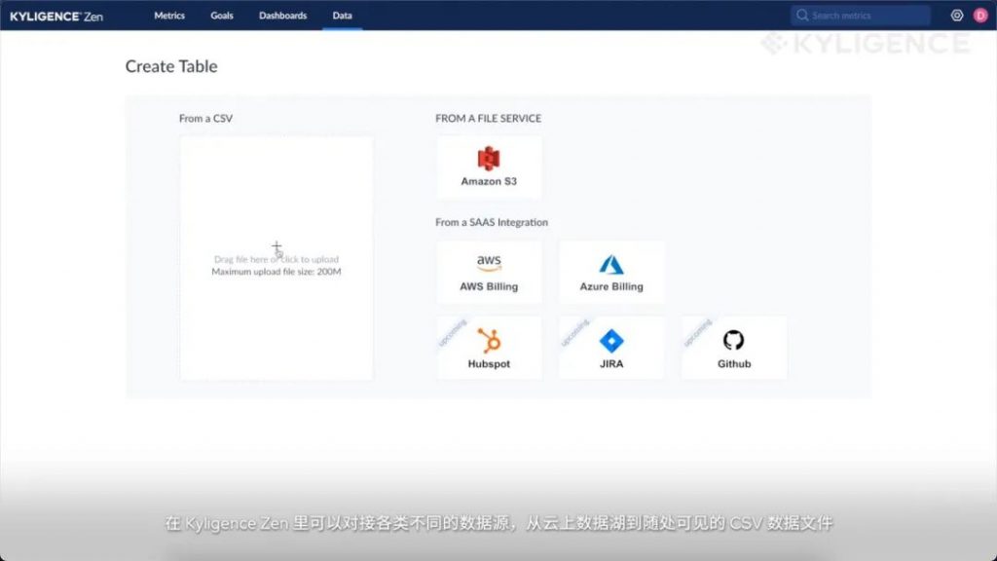This screenshot has width=997, height=561.
Task: Open the Amazon S3 file service card
Action: tap(489, 168)
